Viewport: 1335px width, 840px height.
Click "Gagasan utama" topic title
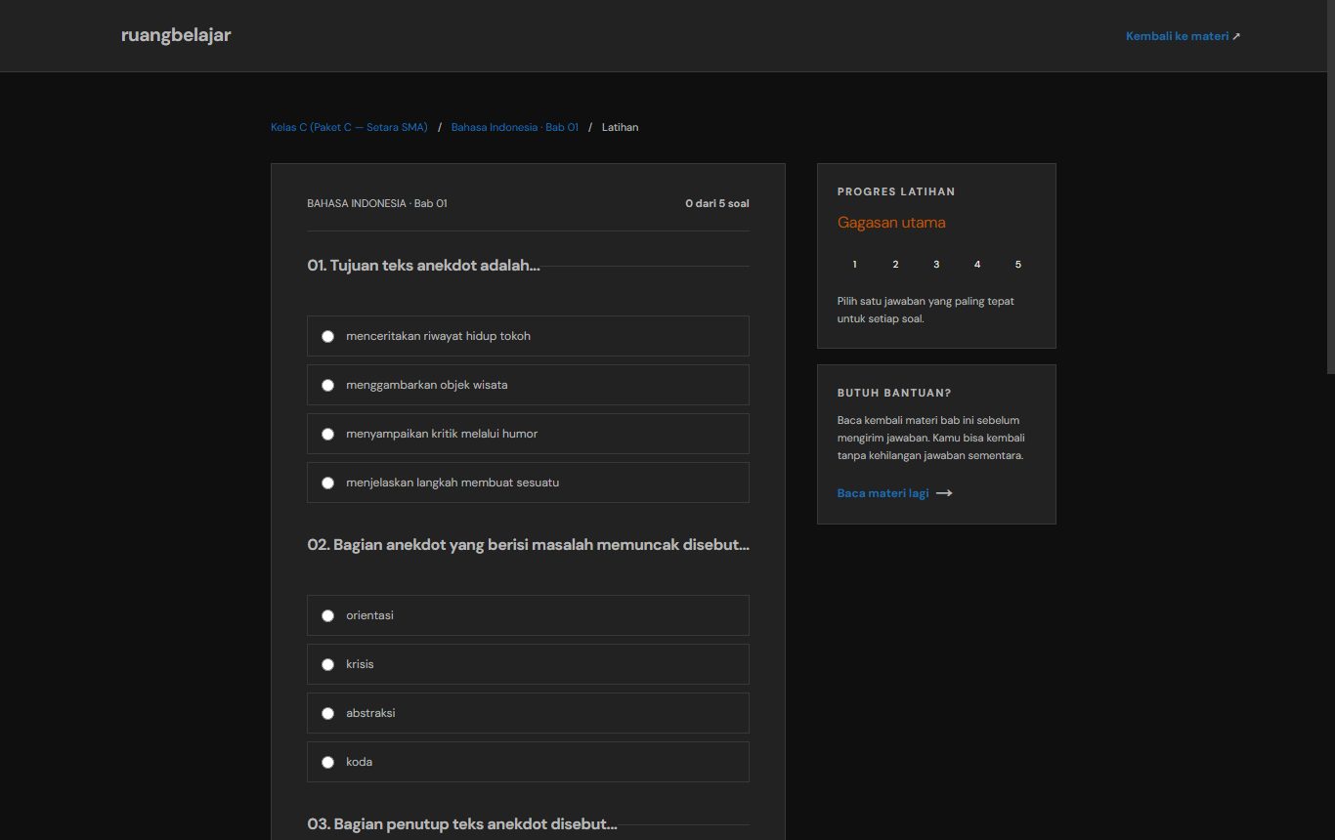pos(891,223)
